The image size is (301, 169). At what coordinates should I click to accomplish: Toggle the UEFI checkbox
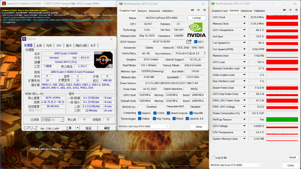[x=196, y=42]
